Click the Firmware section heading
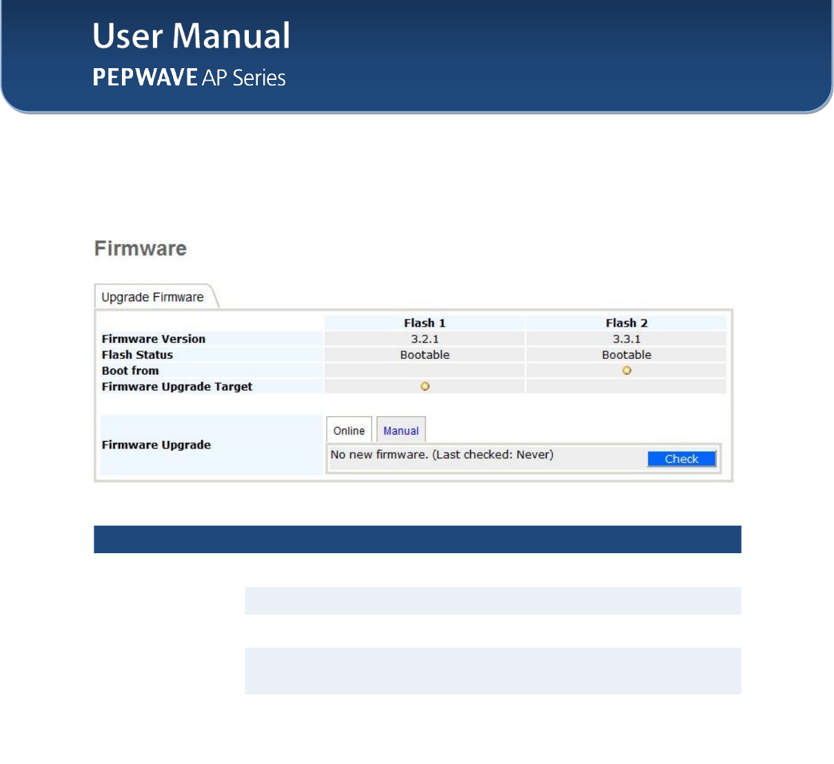Image resolution: width=834 pixels, height=764 pixels. pyautogui.click(x=141, y=249)
